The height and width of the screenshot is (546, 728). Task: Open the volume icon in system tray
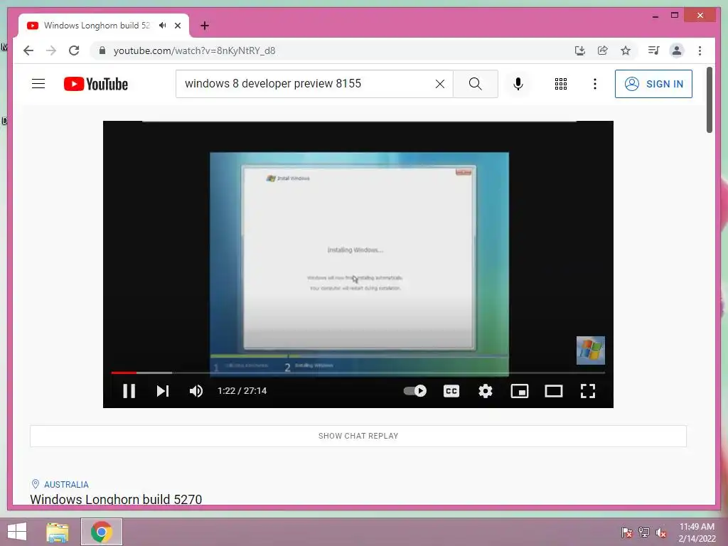click(x=661, y=532)
